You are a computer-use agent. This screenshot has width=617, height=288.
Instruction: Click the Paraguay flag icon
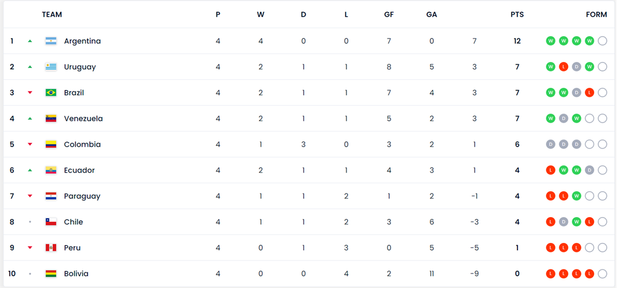(x=51, y=196)
